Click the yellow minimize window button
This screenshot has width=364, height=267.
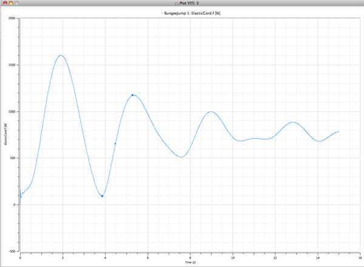(x=11, y=3)
